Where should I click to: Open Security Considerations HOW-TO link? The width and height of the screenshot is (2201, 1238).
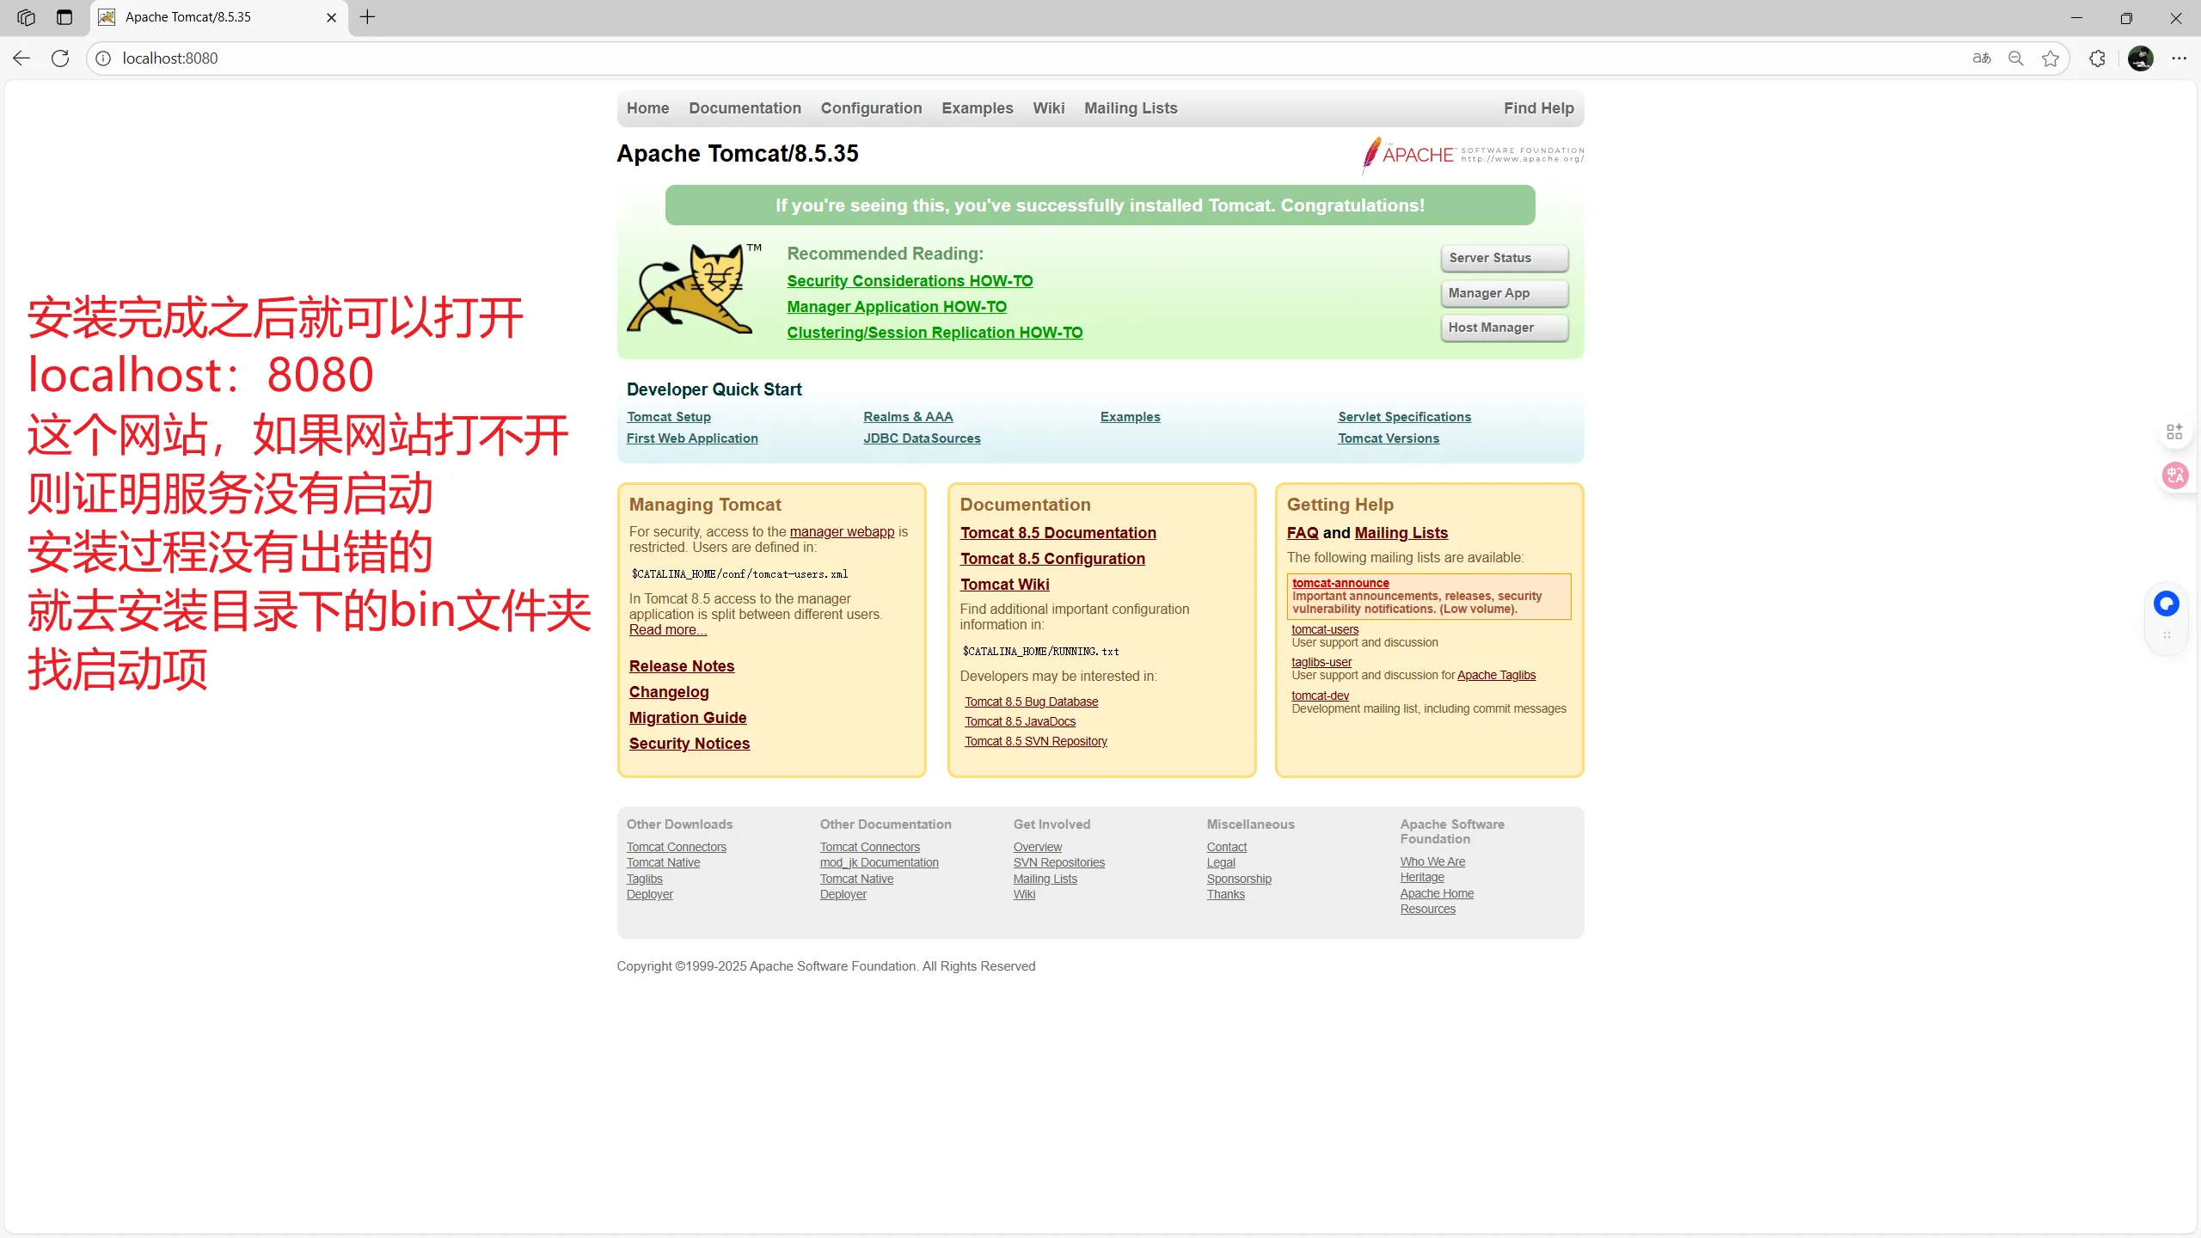click(910, 281)
